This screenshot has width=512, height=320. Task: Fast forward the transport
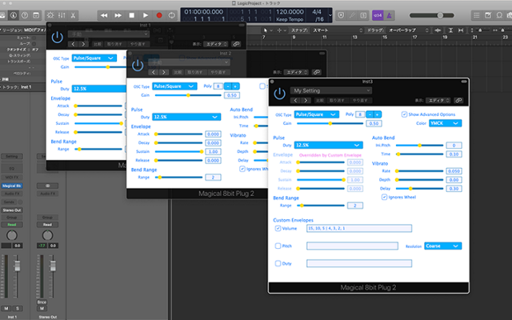118,15
